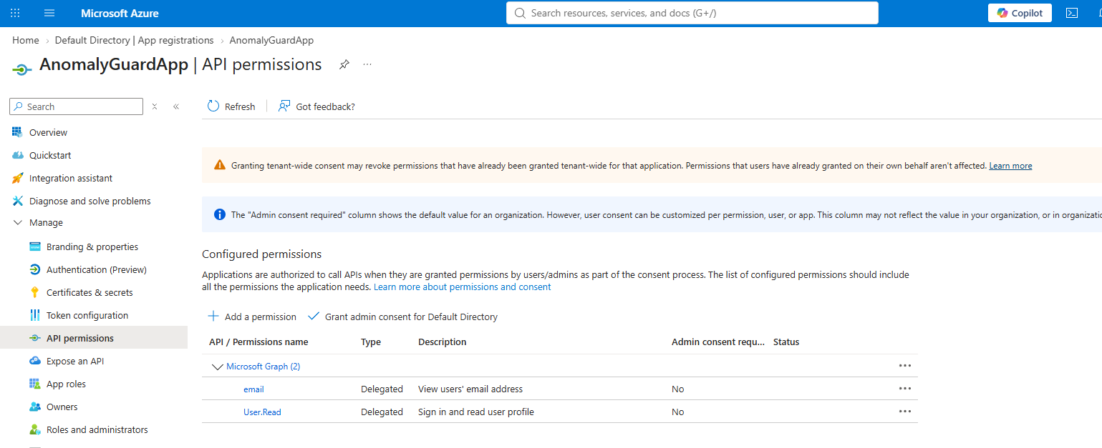Open the User.Read permission link
This screenshot has width=1102, height=448.
coord(262,412)
